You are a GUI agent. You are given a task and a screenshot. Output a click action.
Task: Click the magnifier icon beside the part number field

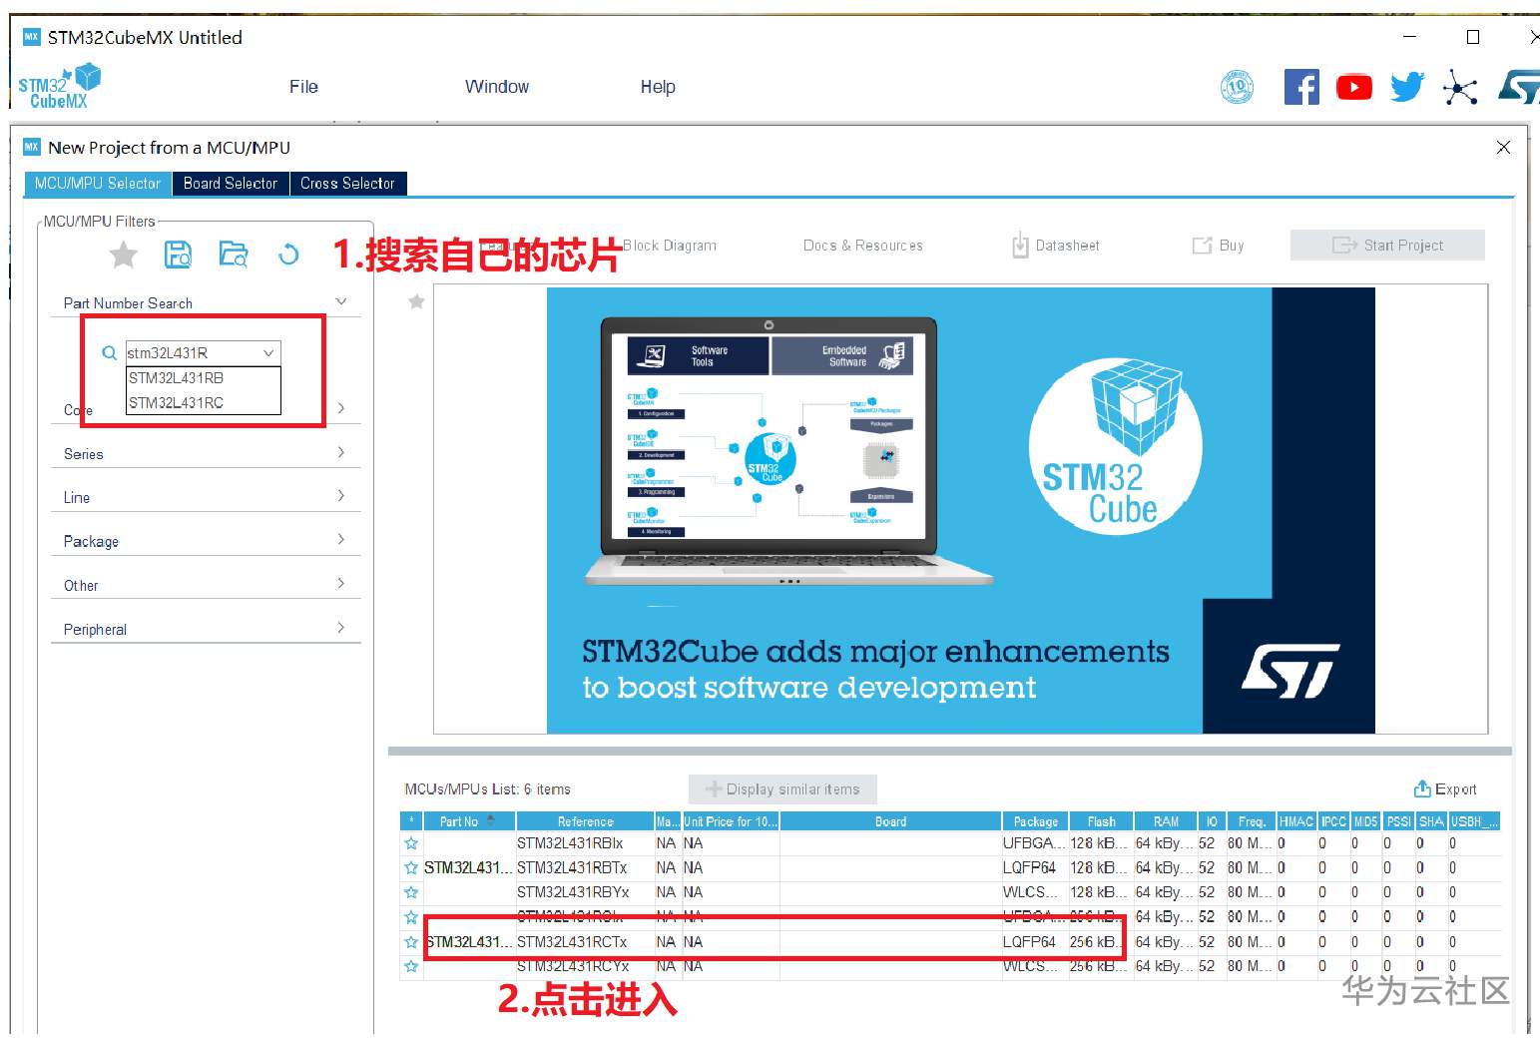110,352
